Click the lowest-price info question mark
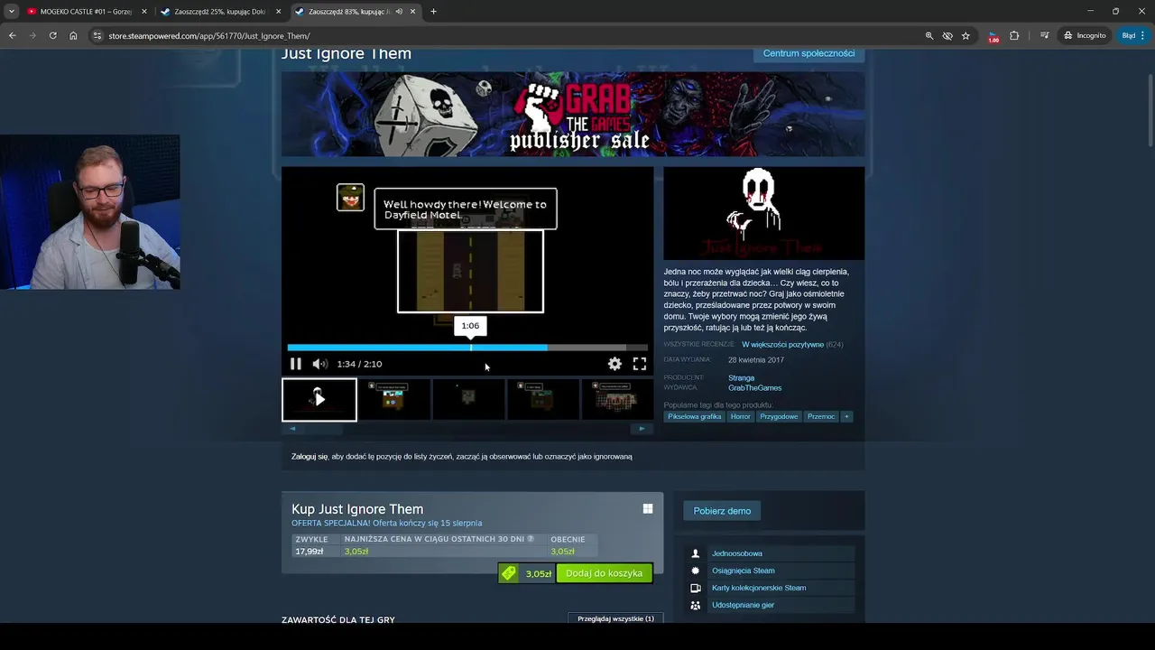The image size is (1155, 650). point(530,539)
